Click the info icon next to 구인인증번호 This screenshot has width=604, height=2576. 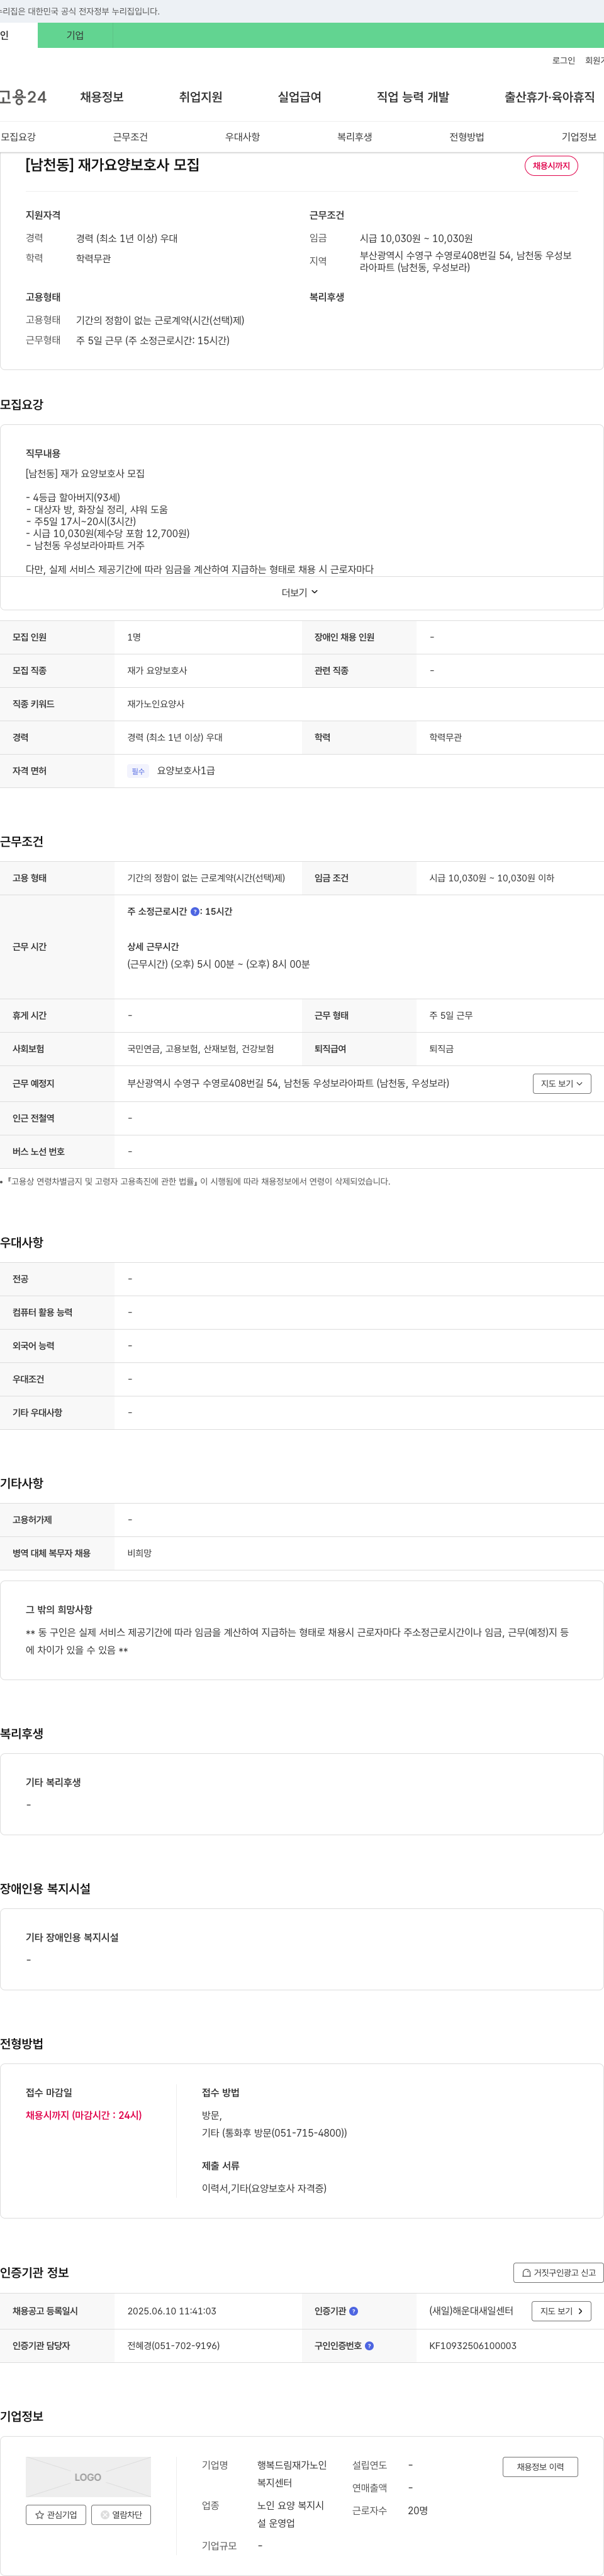click(x=369, y=2345)
